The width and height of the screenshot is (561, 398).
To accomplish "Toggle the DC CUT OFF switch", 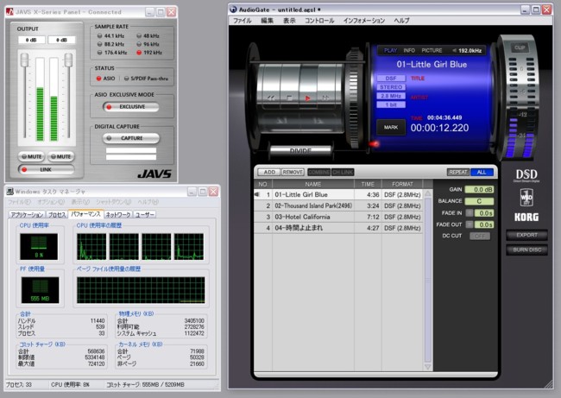I will pos(480,236).
